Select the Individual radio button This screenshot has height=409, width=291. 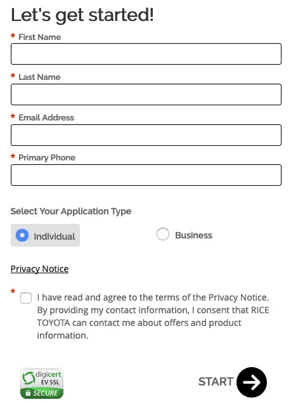[22, 235]
